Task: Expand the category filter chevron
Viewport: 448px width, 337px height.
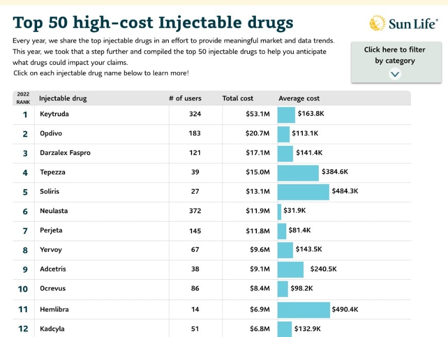Action: 395,74
